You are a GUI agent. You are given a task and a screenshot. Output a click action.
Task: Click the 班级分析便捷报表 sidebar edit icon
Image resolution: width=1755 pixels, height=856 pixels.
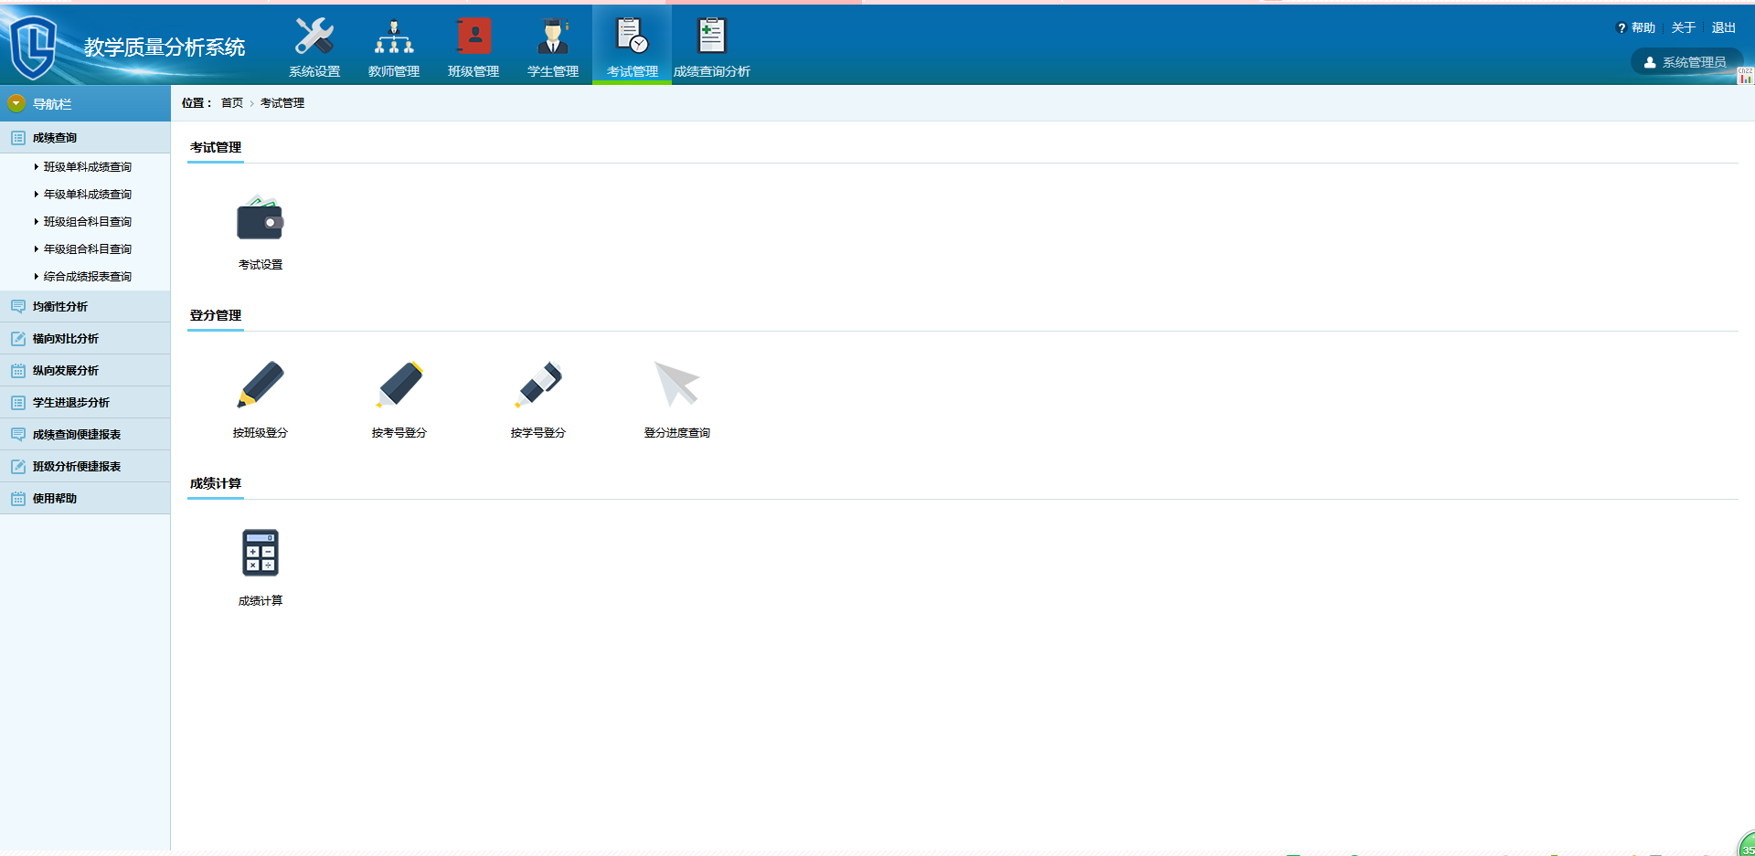pos(17,467)
